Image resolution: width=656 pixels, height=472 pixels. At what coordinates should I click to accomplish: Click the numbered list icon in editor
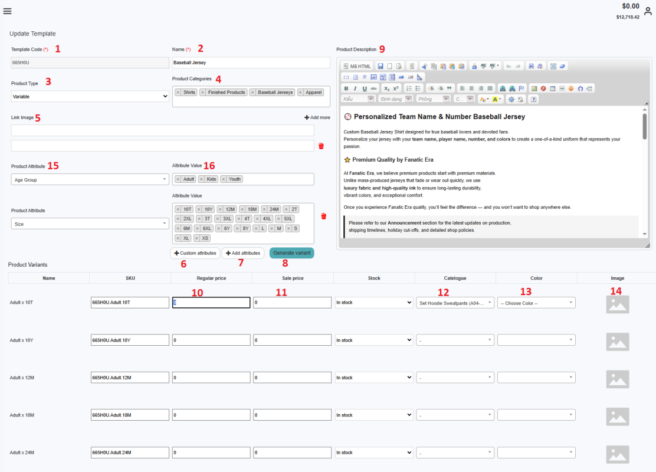point(409,88)
